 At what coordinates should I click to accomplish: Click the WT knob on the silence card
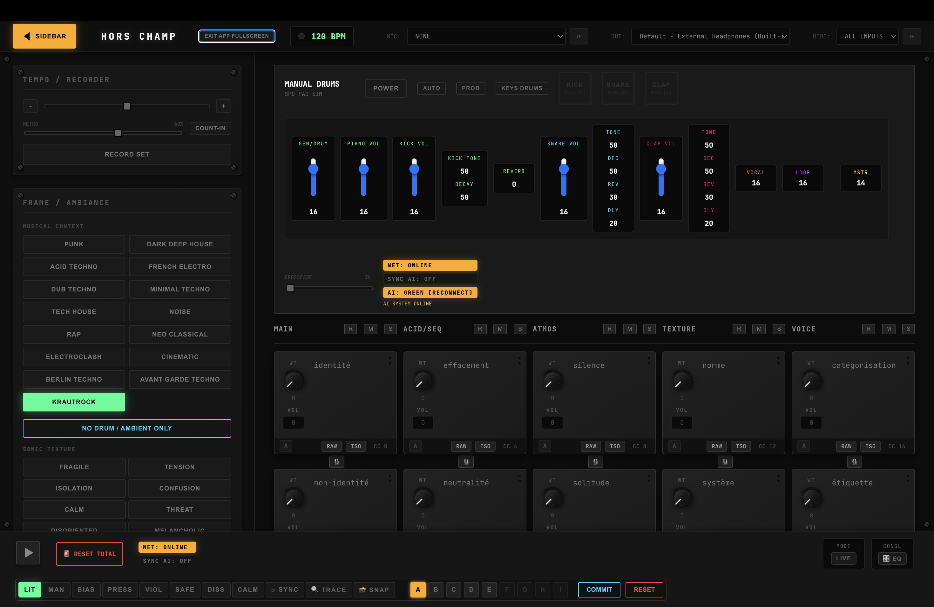[x=552, y=380]
